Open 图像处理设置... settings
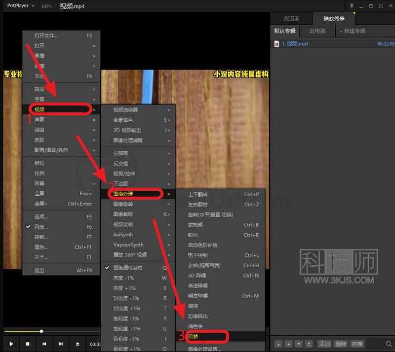The image size is (395, 352). point(220,349)
